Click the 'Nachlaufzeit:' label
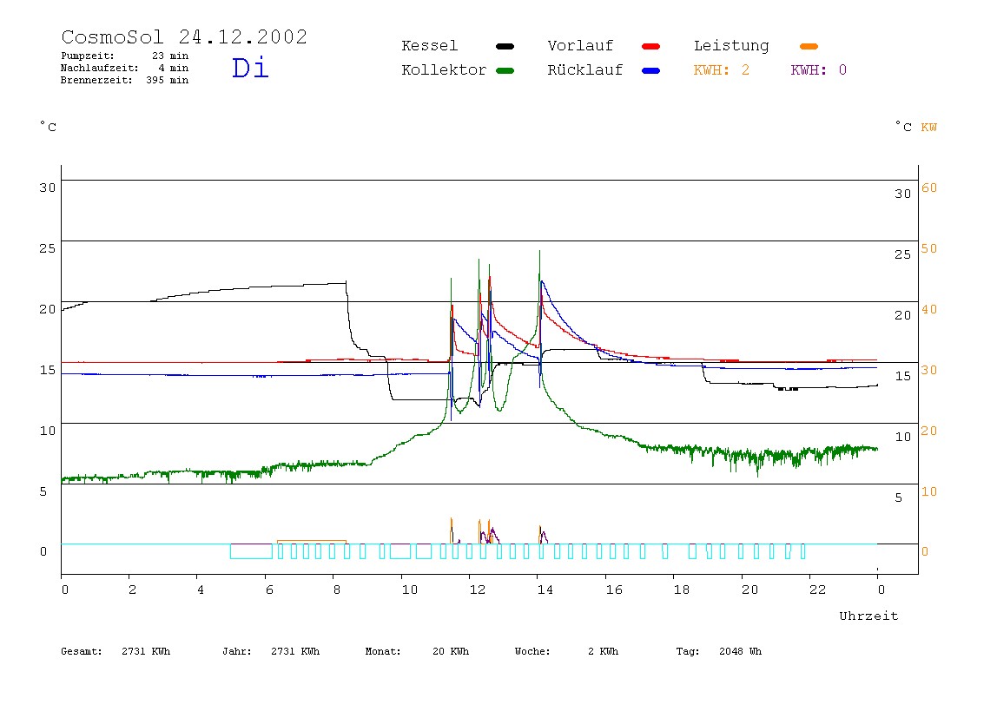997x705 pixels. (100, 68)
